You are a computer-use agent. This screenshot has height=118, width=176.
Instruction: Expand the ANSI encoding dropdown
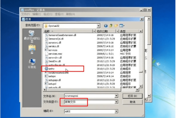click(x=116, y=111)
